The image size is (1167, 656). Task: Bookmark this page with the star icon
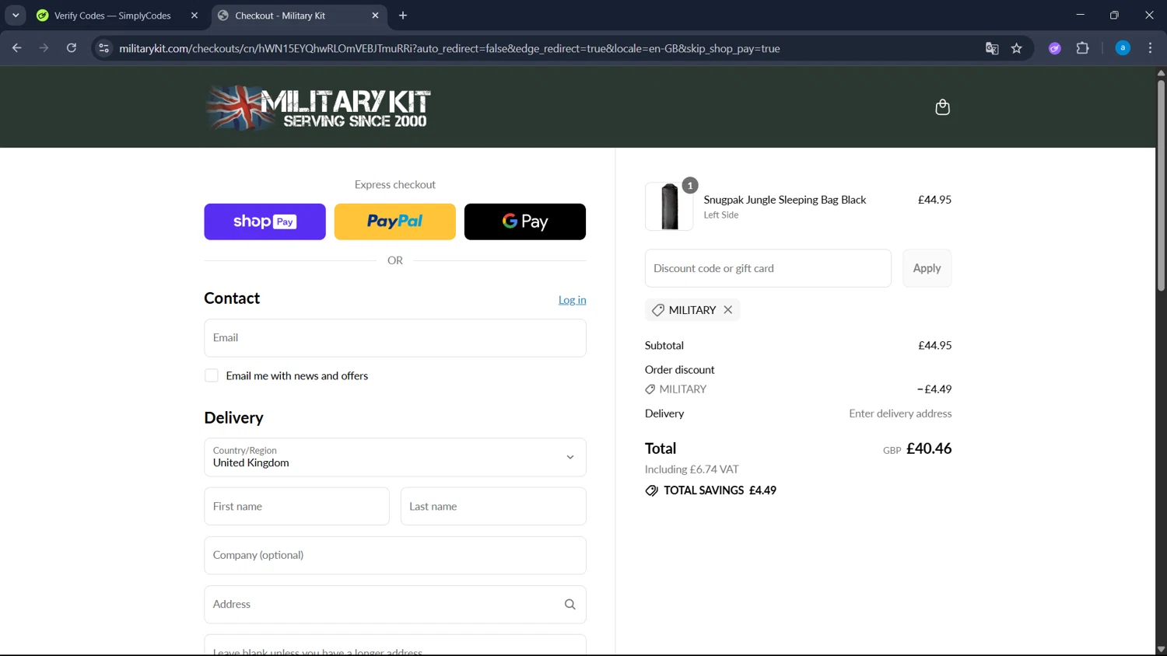(1017, 48)
